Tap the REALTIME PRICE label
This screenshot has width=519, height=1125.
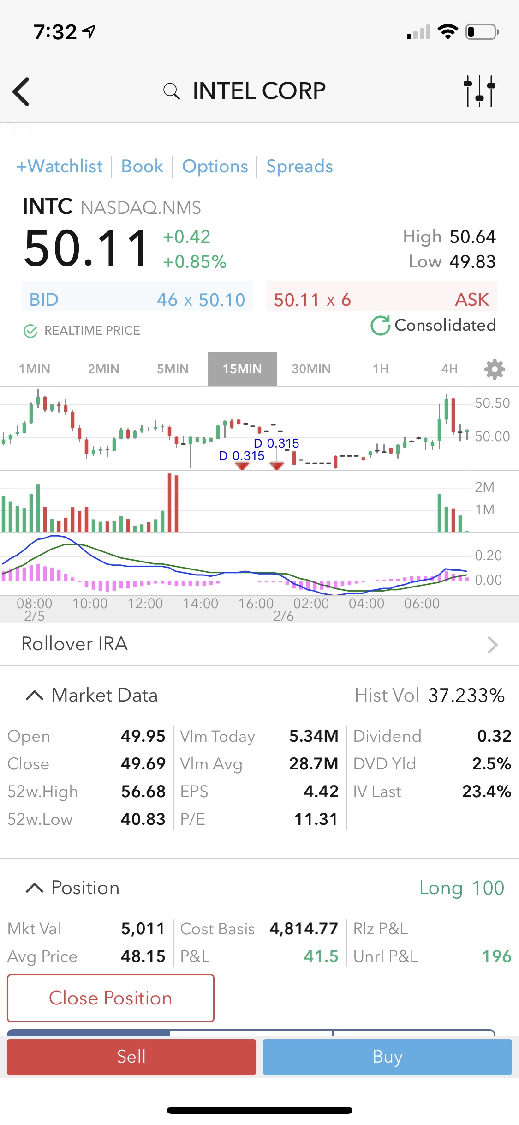(x=92, y=331)
